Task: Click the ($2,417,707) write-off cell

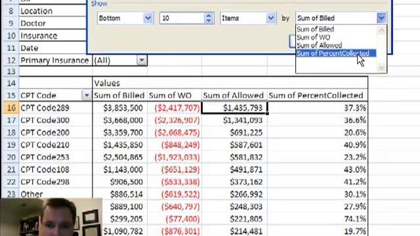Action: pos(175,108)
